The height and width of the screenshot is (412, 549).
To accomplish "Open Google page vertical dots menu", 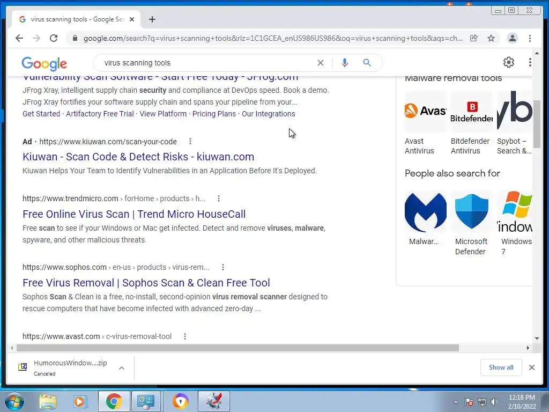I will [530, 62].
